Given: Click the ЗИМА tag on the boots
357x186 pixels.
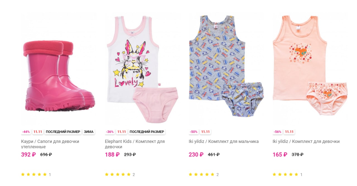Looking at the screenshot, I should (89, 132).
